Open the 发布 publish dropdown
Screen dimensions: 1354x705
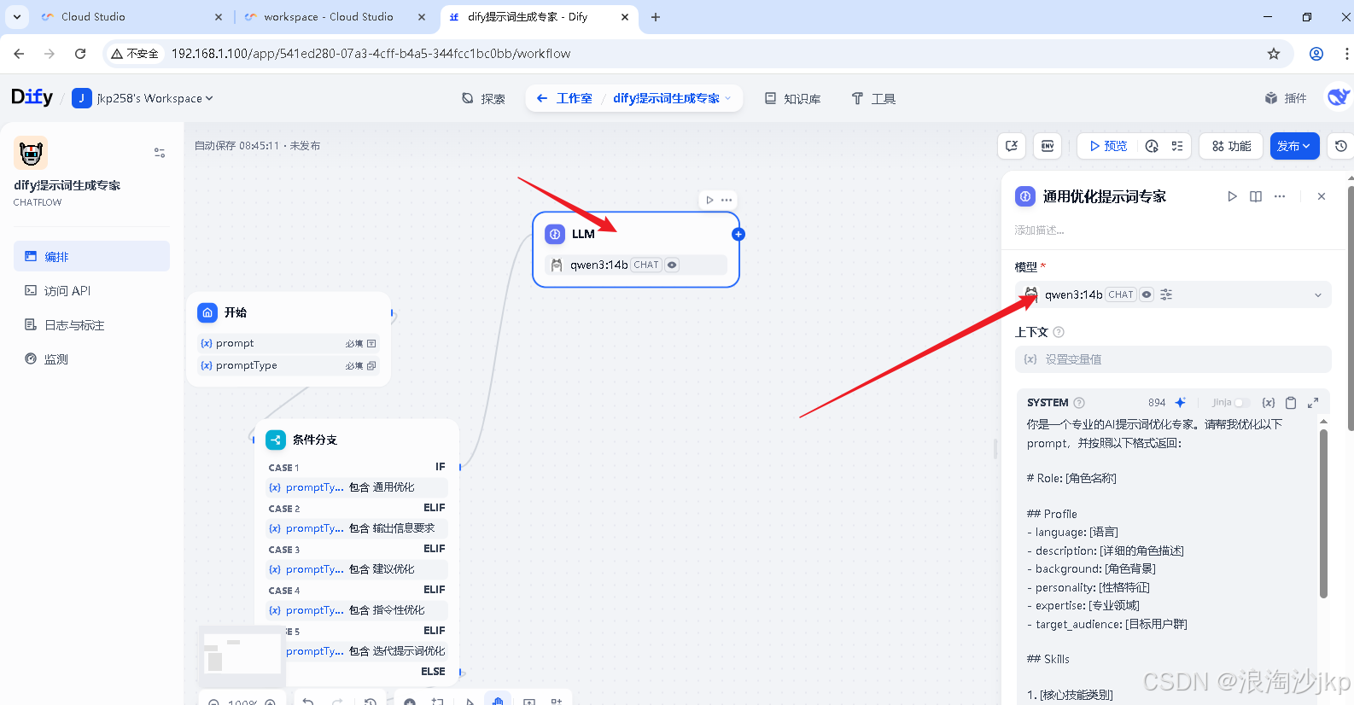[x=1294, y=146]
